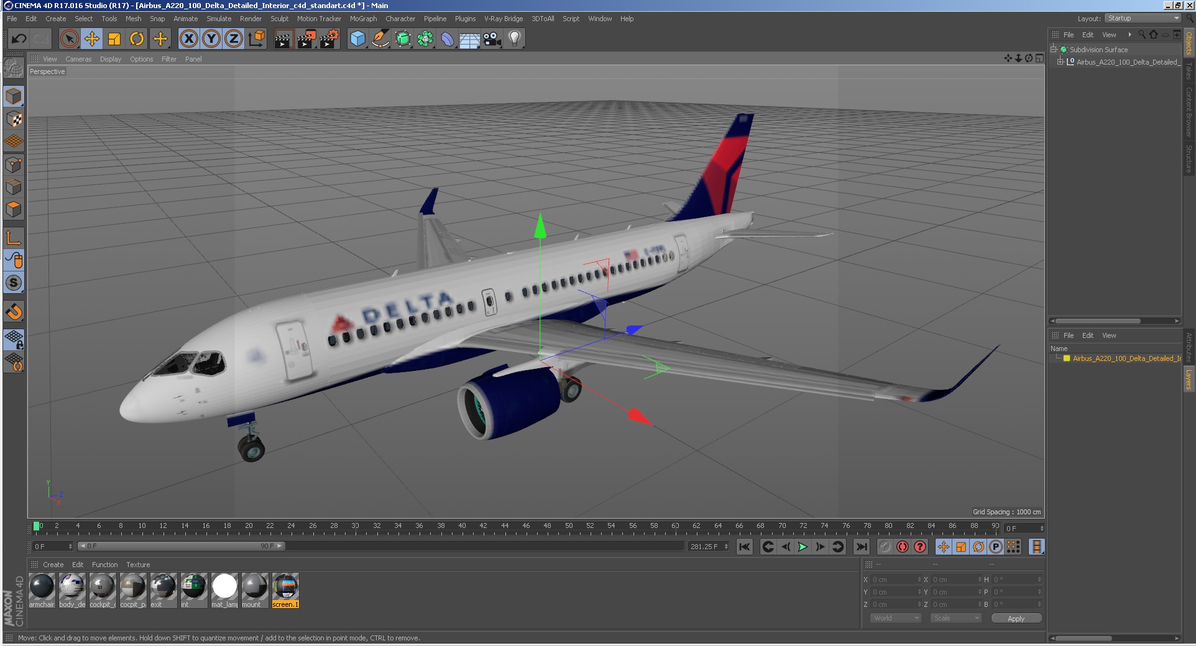Open material manager Create menu
The image size is (1196, 646).
tap(53, 565)
